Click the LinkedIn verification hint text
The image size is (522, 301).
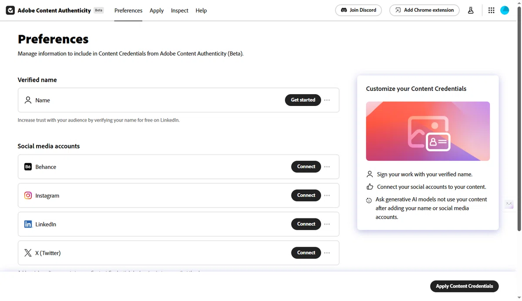(x=99, y=120)
